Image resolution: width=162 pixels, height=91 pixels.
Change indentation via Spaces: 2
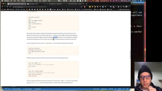104,89
